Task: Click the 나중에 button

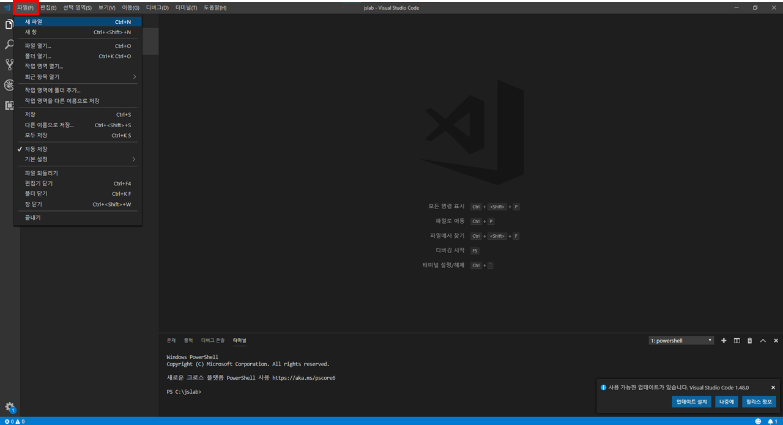Action: pos(727,402)
